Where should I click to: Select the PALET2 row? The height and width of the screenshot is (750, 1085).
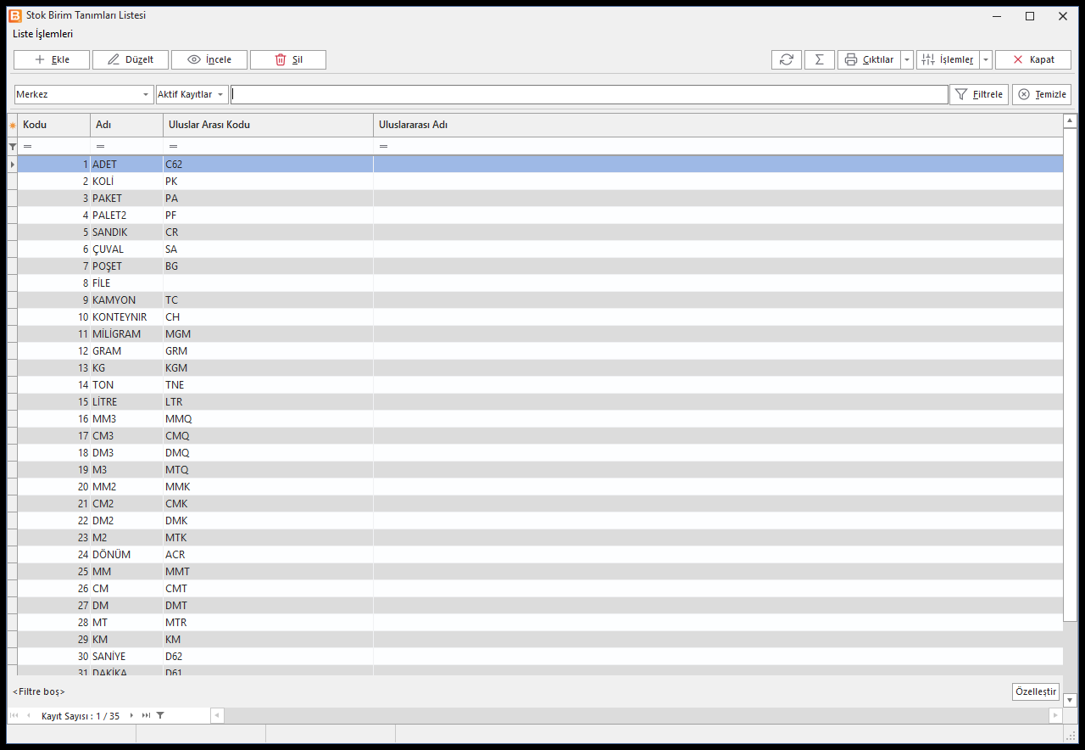coord(541,215)
